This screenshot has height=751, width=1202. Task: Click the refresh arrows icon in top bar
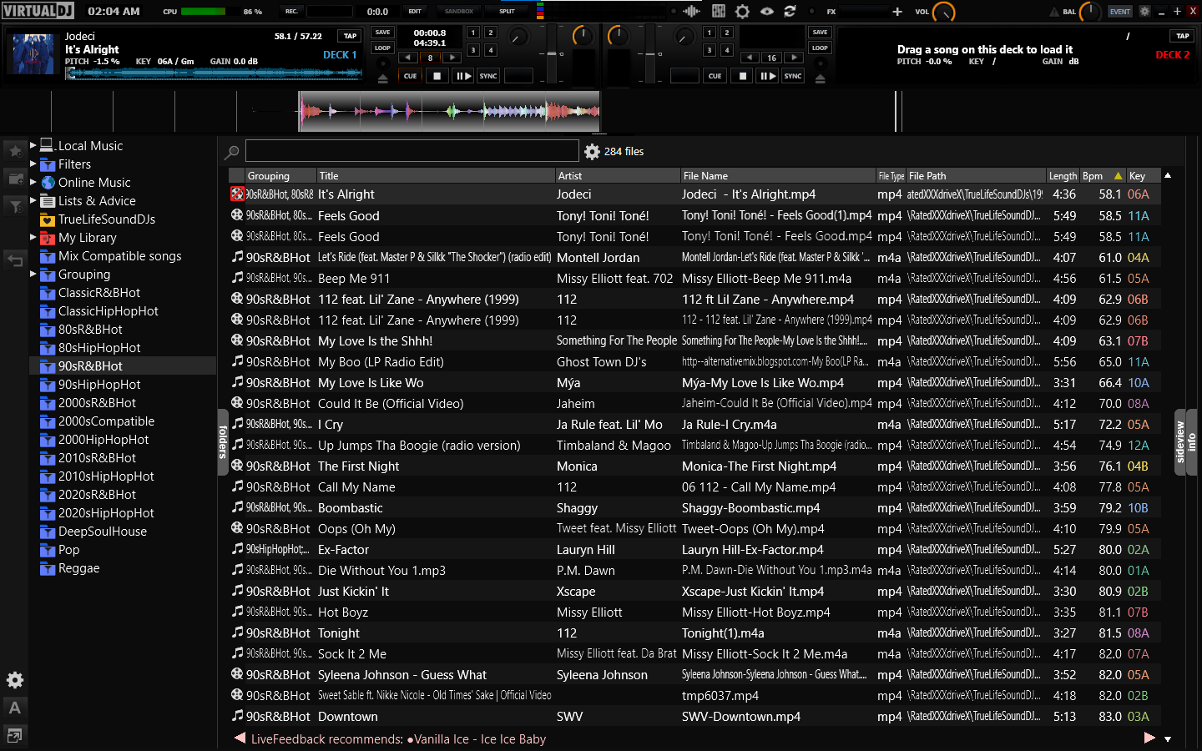pyautogui.click(x=790, y=12)
